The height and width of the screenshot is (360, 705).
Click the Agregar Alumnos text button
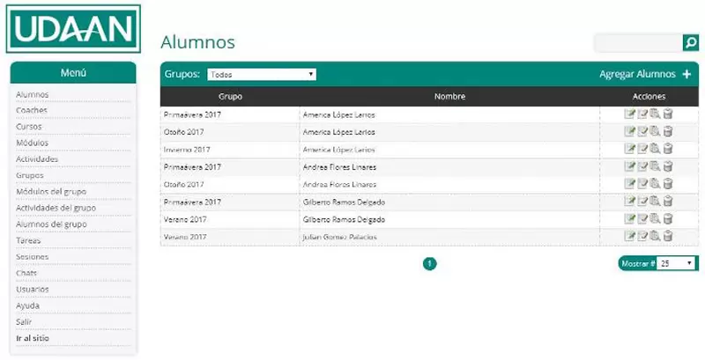pos(637,75)
